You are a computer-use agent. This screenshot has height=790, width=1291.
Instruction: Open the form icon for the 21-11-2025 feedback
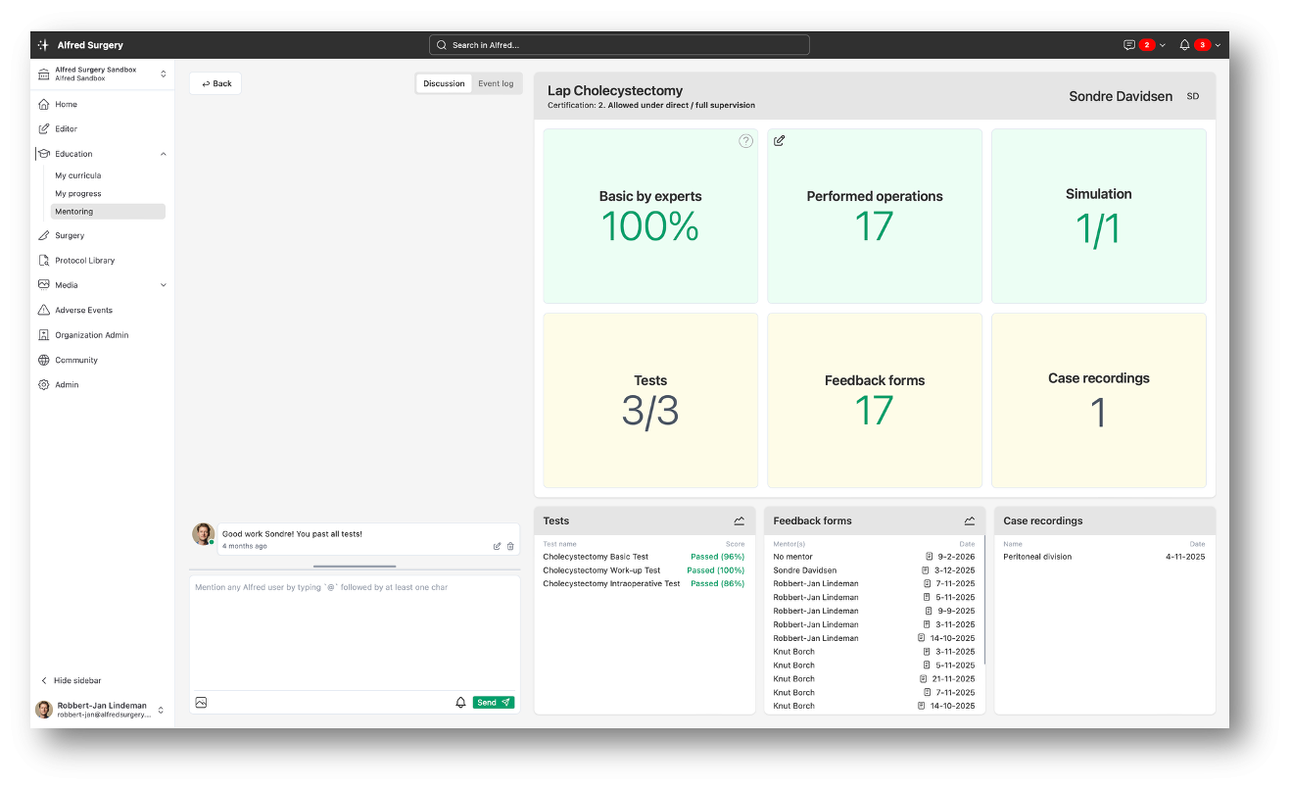(x=924, y=678)
